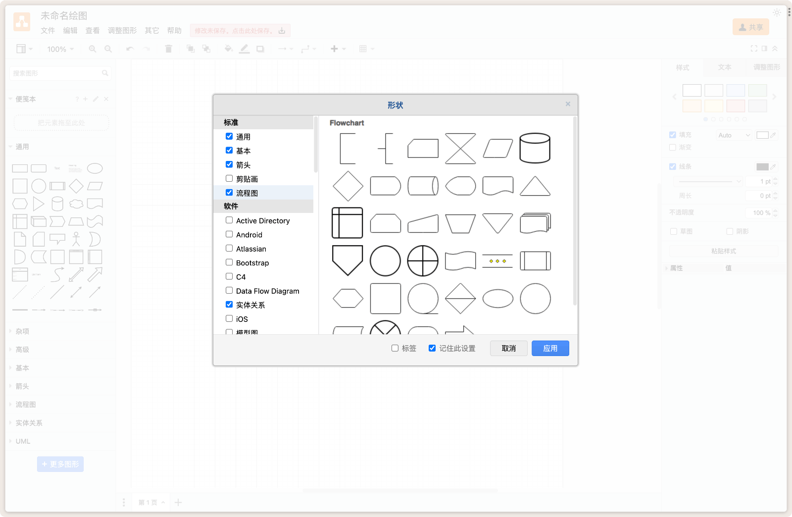The width and height of the screenshot is (792, 517).
Task: Open the 帮助 menu
Action: [174, 31]
